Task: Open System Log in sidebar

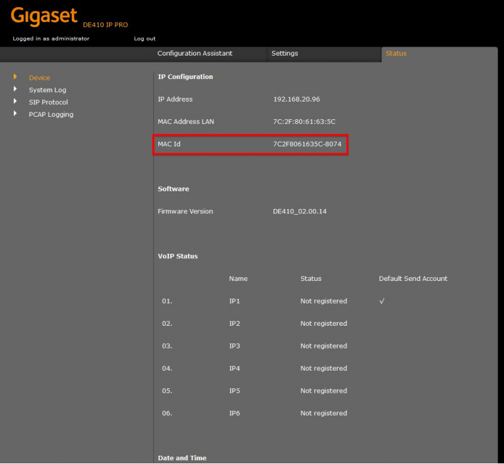Action: [x=47, y=90]
